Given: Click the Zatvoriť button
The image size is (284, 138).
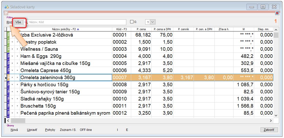Looking at the screenshot, I should pos(269,130).
